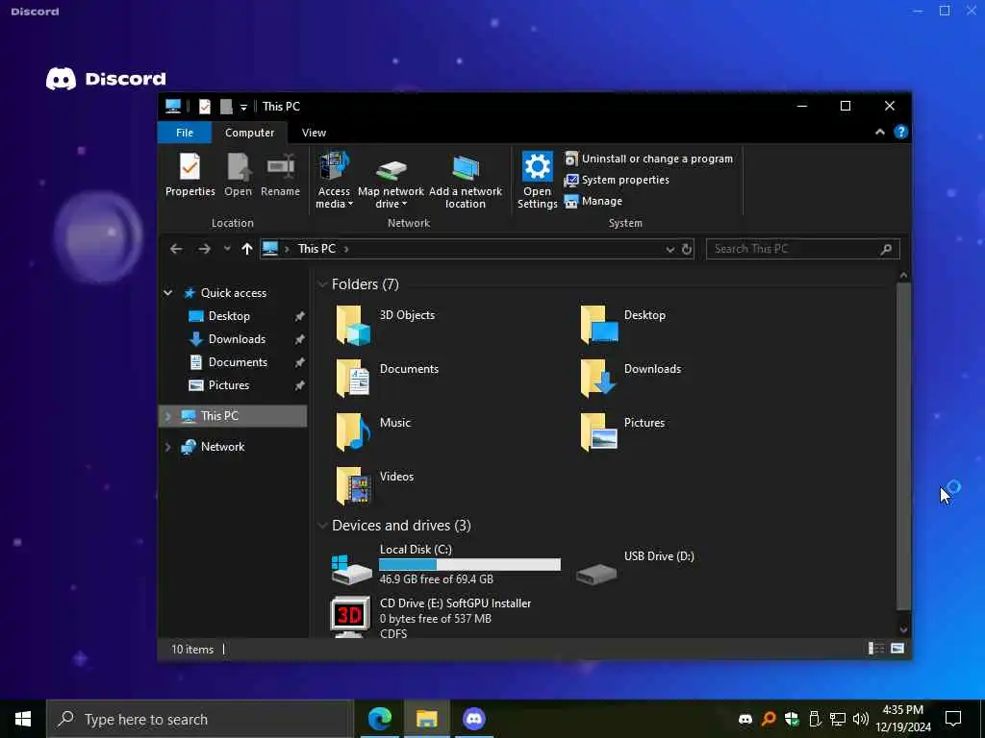
Task: Select the Desktop folder in Folders group
Action: click(622, 325)
